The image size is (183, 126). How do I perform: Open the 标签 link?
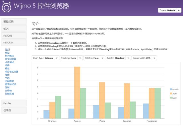tap(7, 69)
